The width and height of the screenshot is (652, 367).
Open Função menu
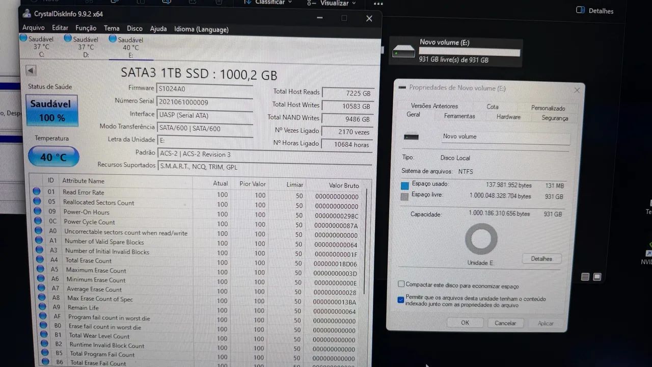point(86,28)
